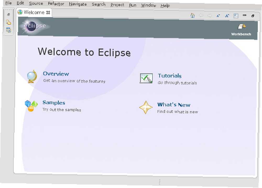Open the Tutorials link

[170, 76]
